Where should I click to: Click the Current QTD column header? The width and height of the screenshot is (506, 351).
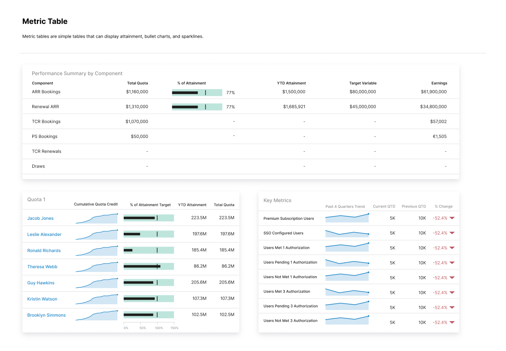(x=384, y=207)
